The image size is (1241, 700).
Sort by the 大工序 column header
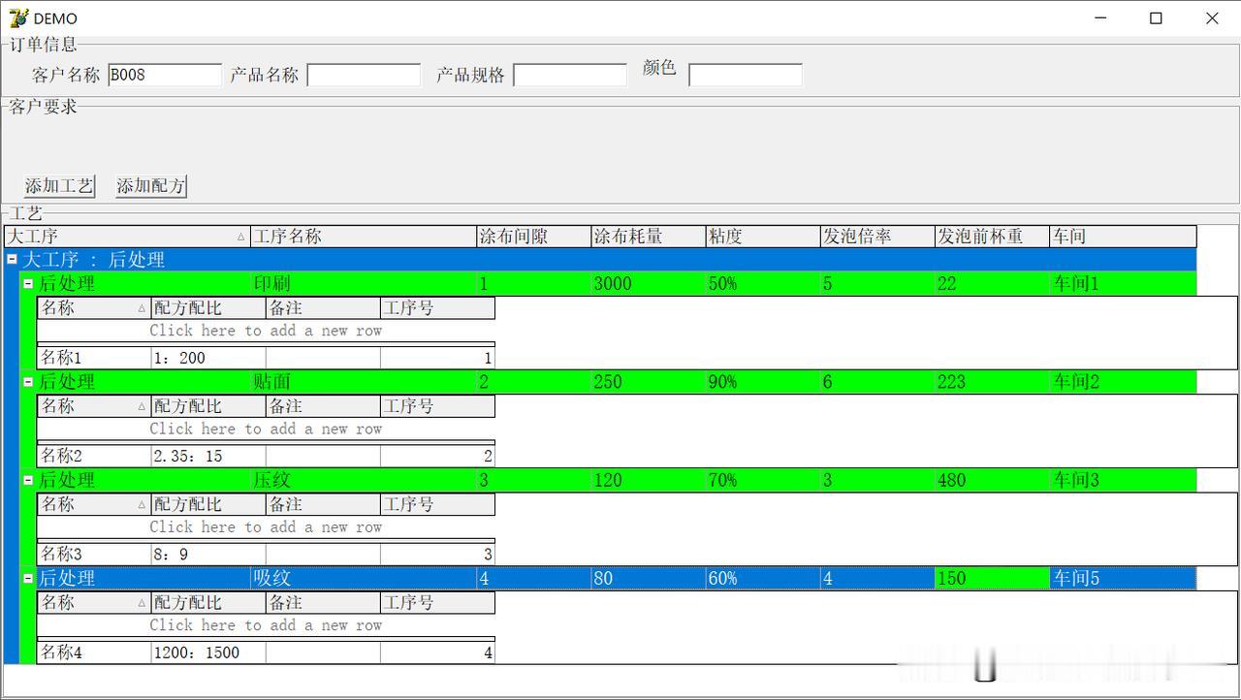127,237
